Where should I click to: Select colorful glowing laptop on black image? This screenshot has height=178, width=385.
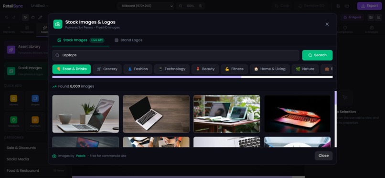297,114
